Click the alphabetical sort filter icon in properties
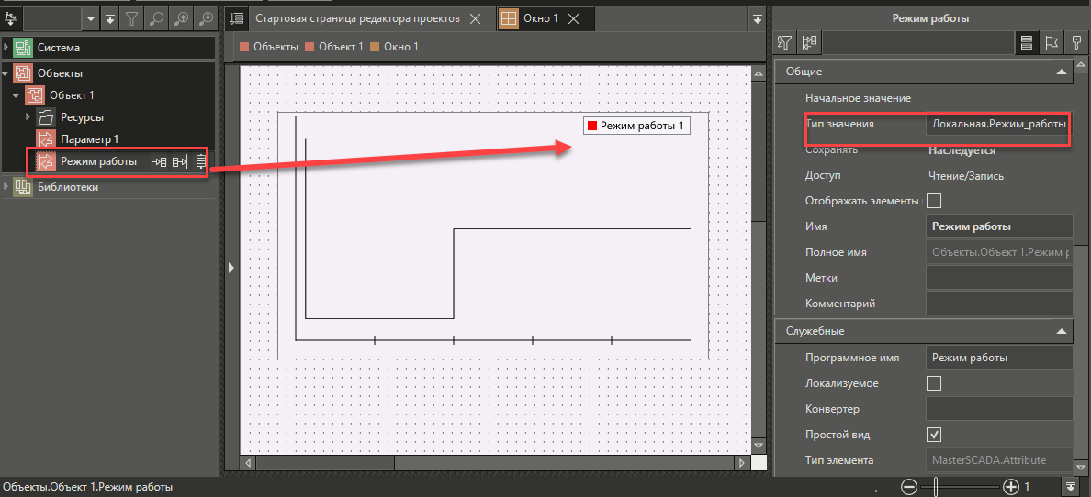Viewport: 1091px width, 497px height. pyautogui.click(x=784, y=41)
